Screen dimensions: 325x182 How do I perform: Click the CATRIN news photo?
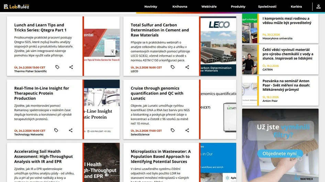[x=249, y=60]
